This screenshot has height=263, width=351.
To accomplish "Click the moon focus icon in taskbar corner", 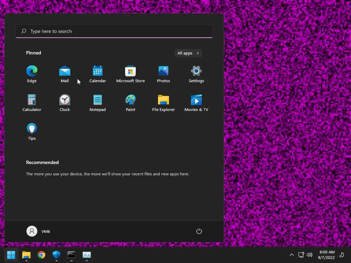I will 342,255.
